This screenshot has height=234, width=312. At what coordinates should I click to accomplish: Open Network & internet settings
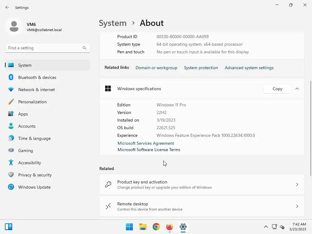(48, 89)
